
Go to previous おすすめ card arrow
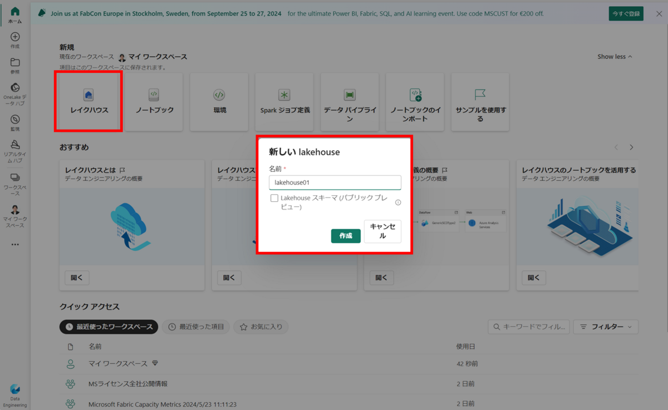pyautogui.click(x=616, y=147)
